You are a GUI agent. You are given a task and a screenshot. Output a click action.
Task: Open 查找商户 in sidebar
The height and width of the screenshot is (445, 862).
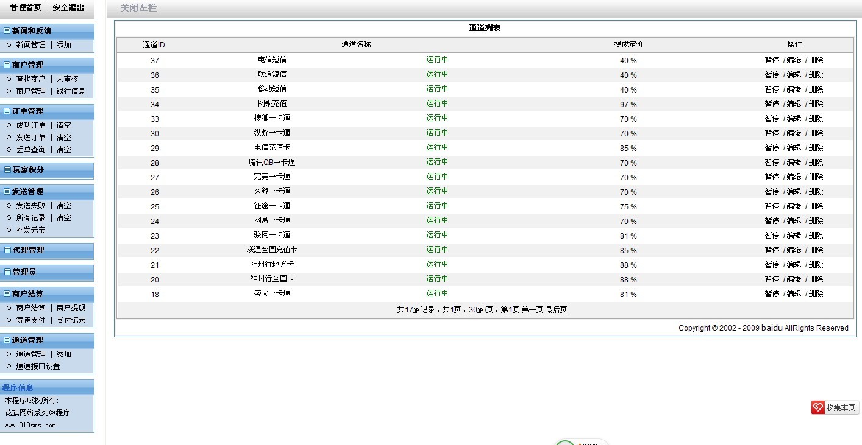click(x=30, y=79)
